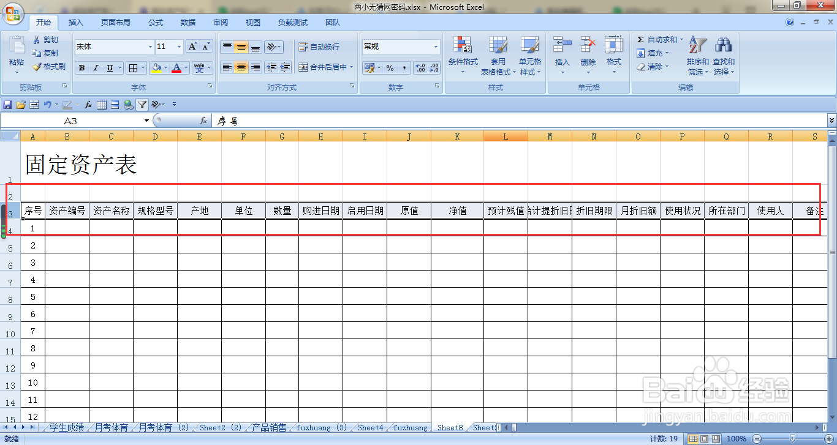Apply comma style number format
The width and height of the screenshot is (837, 445).
(404, 68)
